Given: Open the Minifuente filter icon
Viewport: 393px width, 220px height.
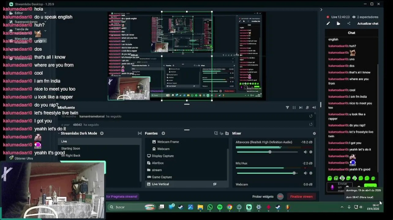Looking at the screenshot, I should point(287,108).
